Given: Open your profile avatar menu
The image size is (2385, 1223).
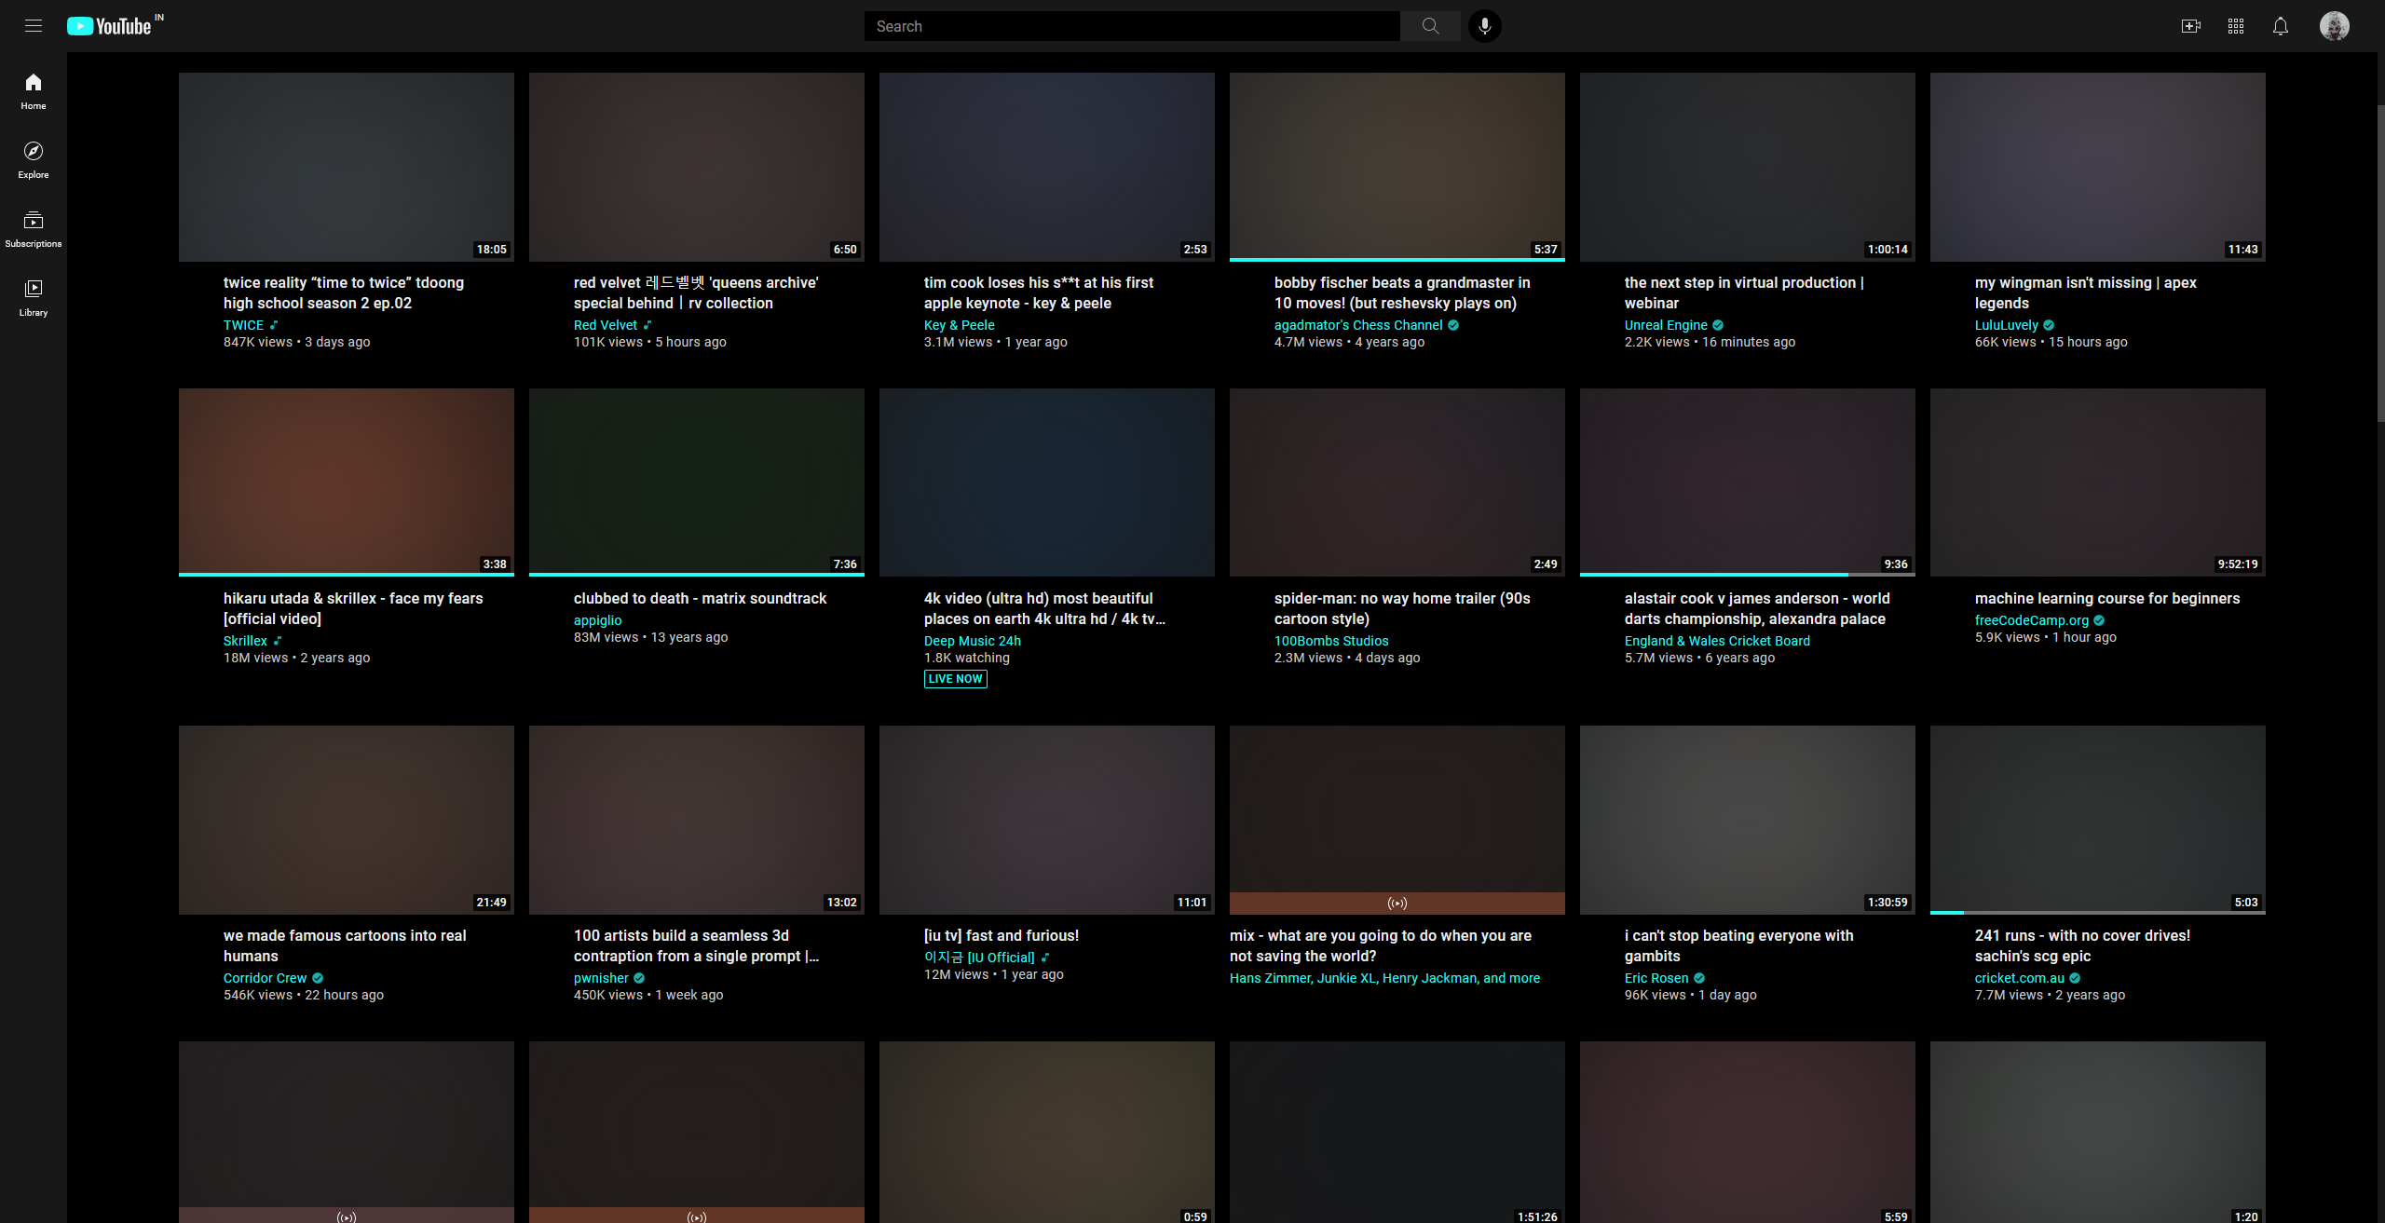Looking at the screenshot, I should point(2334,25).
